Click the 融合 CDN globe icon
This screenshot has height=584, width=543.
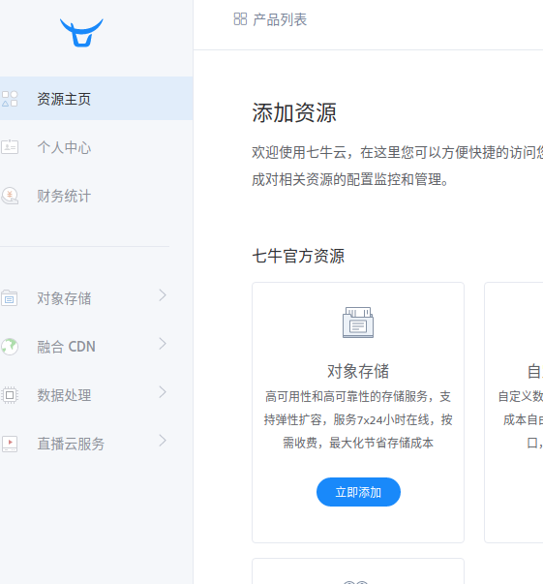10,347
